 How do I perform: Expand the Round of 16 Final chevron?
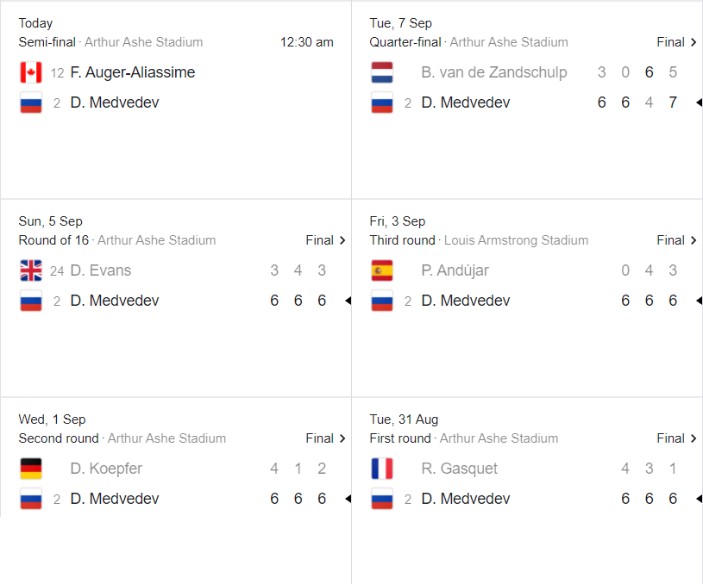pyautogui.click(x=342, y=240)
